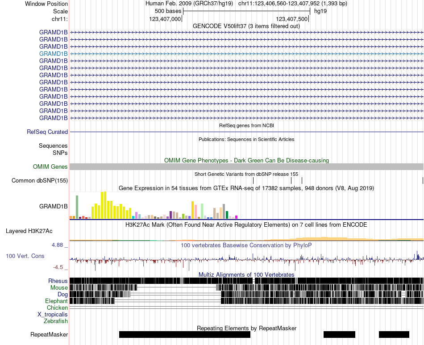This screenshot has height=345, width=424.
Task: Click the RepeatMasker side label
Action: (x=49, y=335)
